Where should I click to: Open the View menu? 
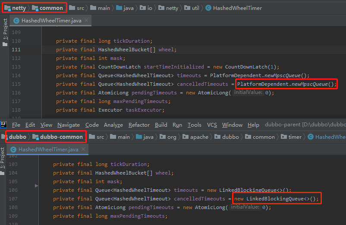tap(46, 125)
